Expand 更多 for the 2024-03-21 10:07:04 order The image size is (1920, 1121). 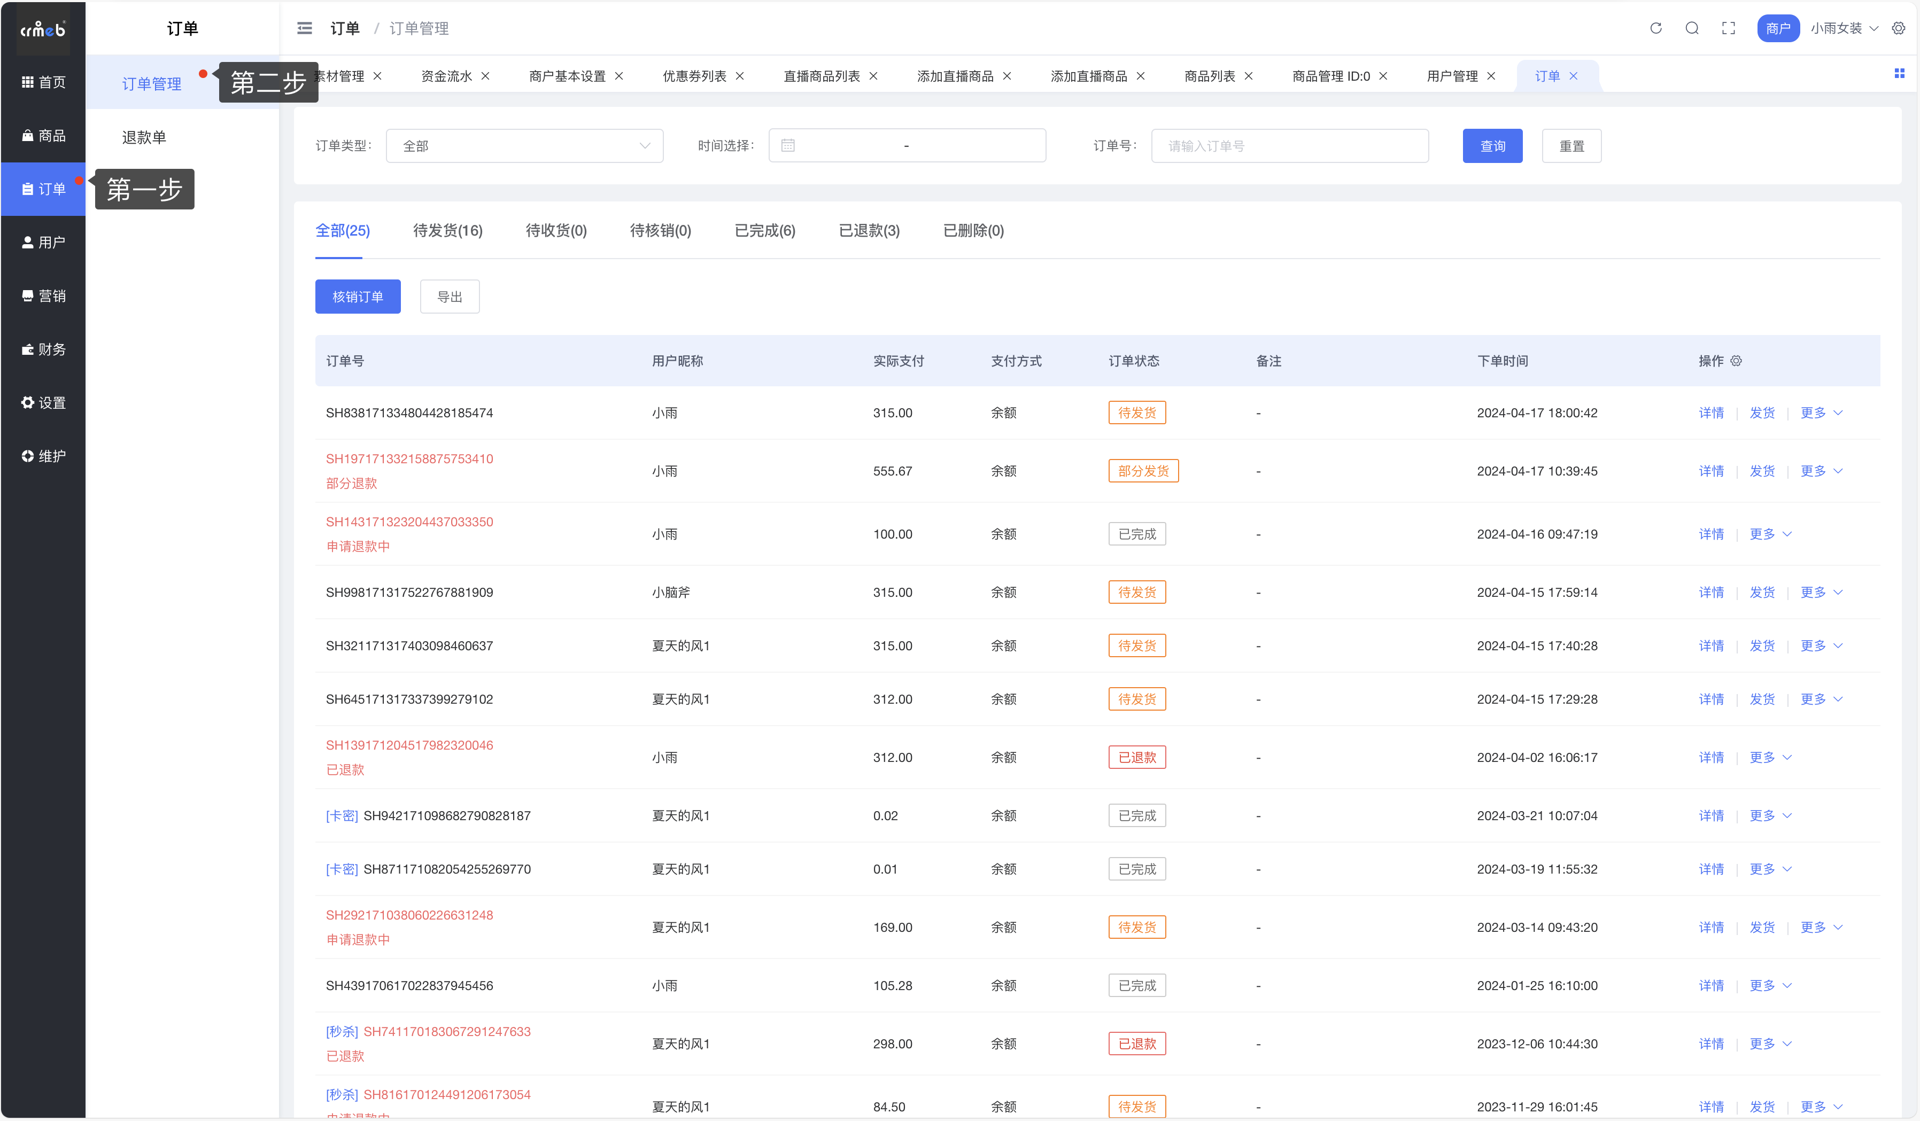tap(1770, 815)
